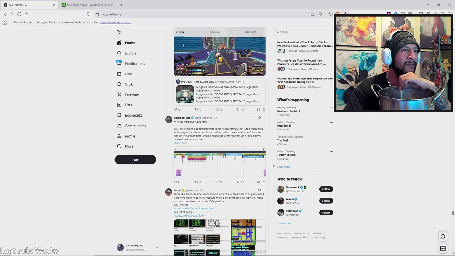The image size is (455, 256).
Task: Open Chat in the sidebar
Action: [x=125, y=74]
